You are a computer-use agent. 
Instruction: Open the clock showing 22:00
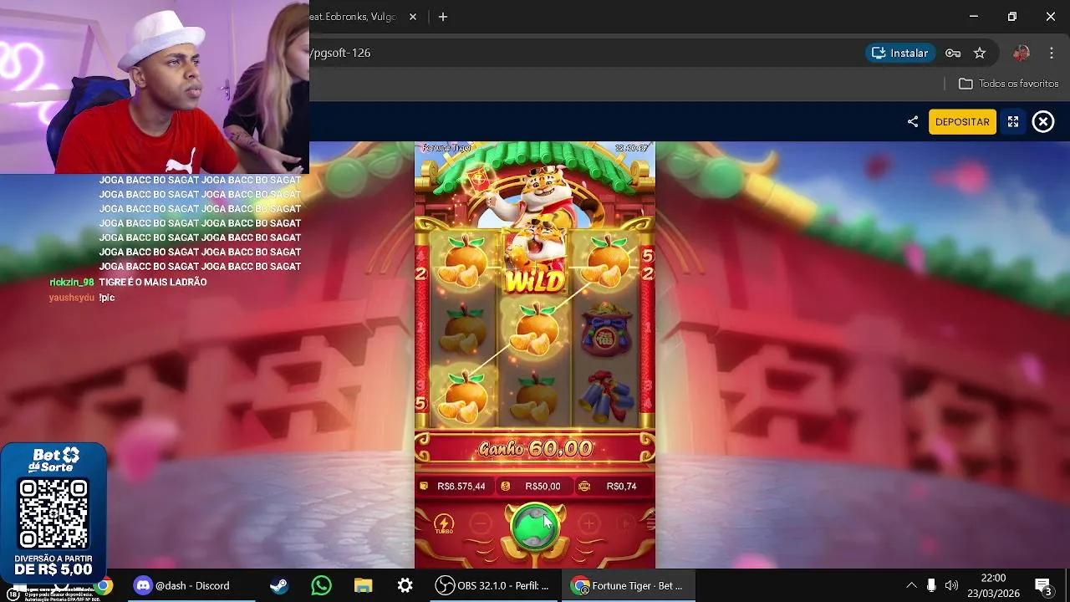(993, 585)
